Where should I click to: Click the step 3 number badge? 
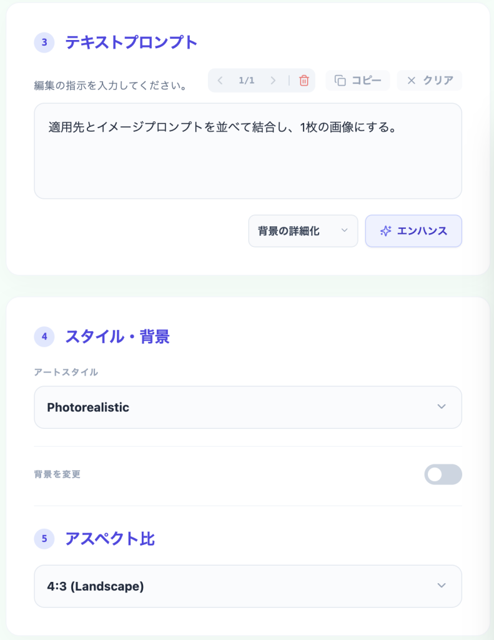(44, 42)
